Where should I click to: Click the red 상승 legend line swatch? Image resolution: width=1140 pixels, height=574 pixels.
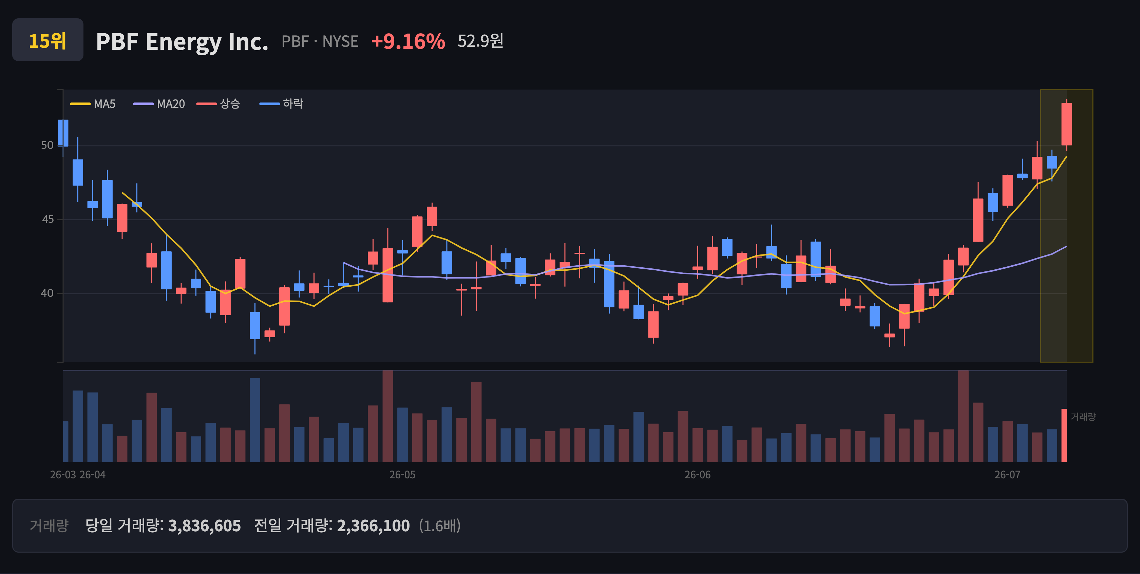[x=207, y=104]
